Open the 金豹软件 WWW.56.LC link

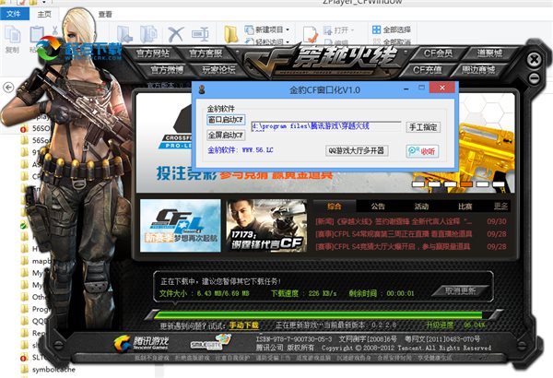[x=241, y=150]
